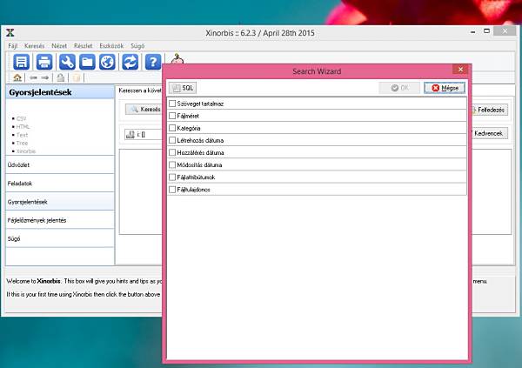
Task: Click the Mégse cancel button
Action: (445, 88)
